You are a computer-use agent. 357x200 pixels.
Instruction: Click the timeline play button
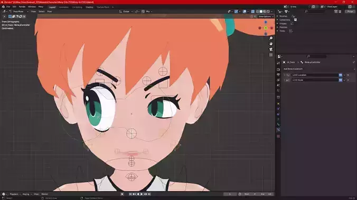[x=142, y=194]
